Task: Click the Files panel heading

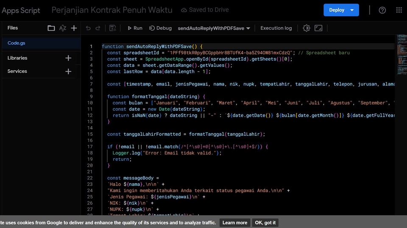Action: click(x=13, y=28)
